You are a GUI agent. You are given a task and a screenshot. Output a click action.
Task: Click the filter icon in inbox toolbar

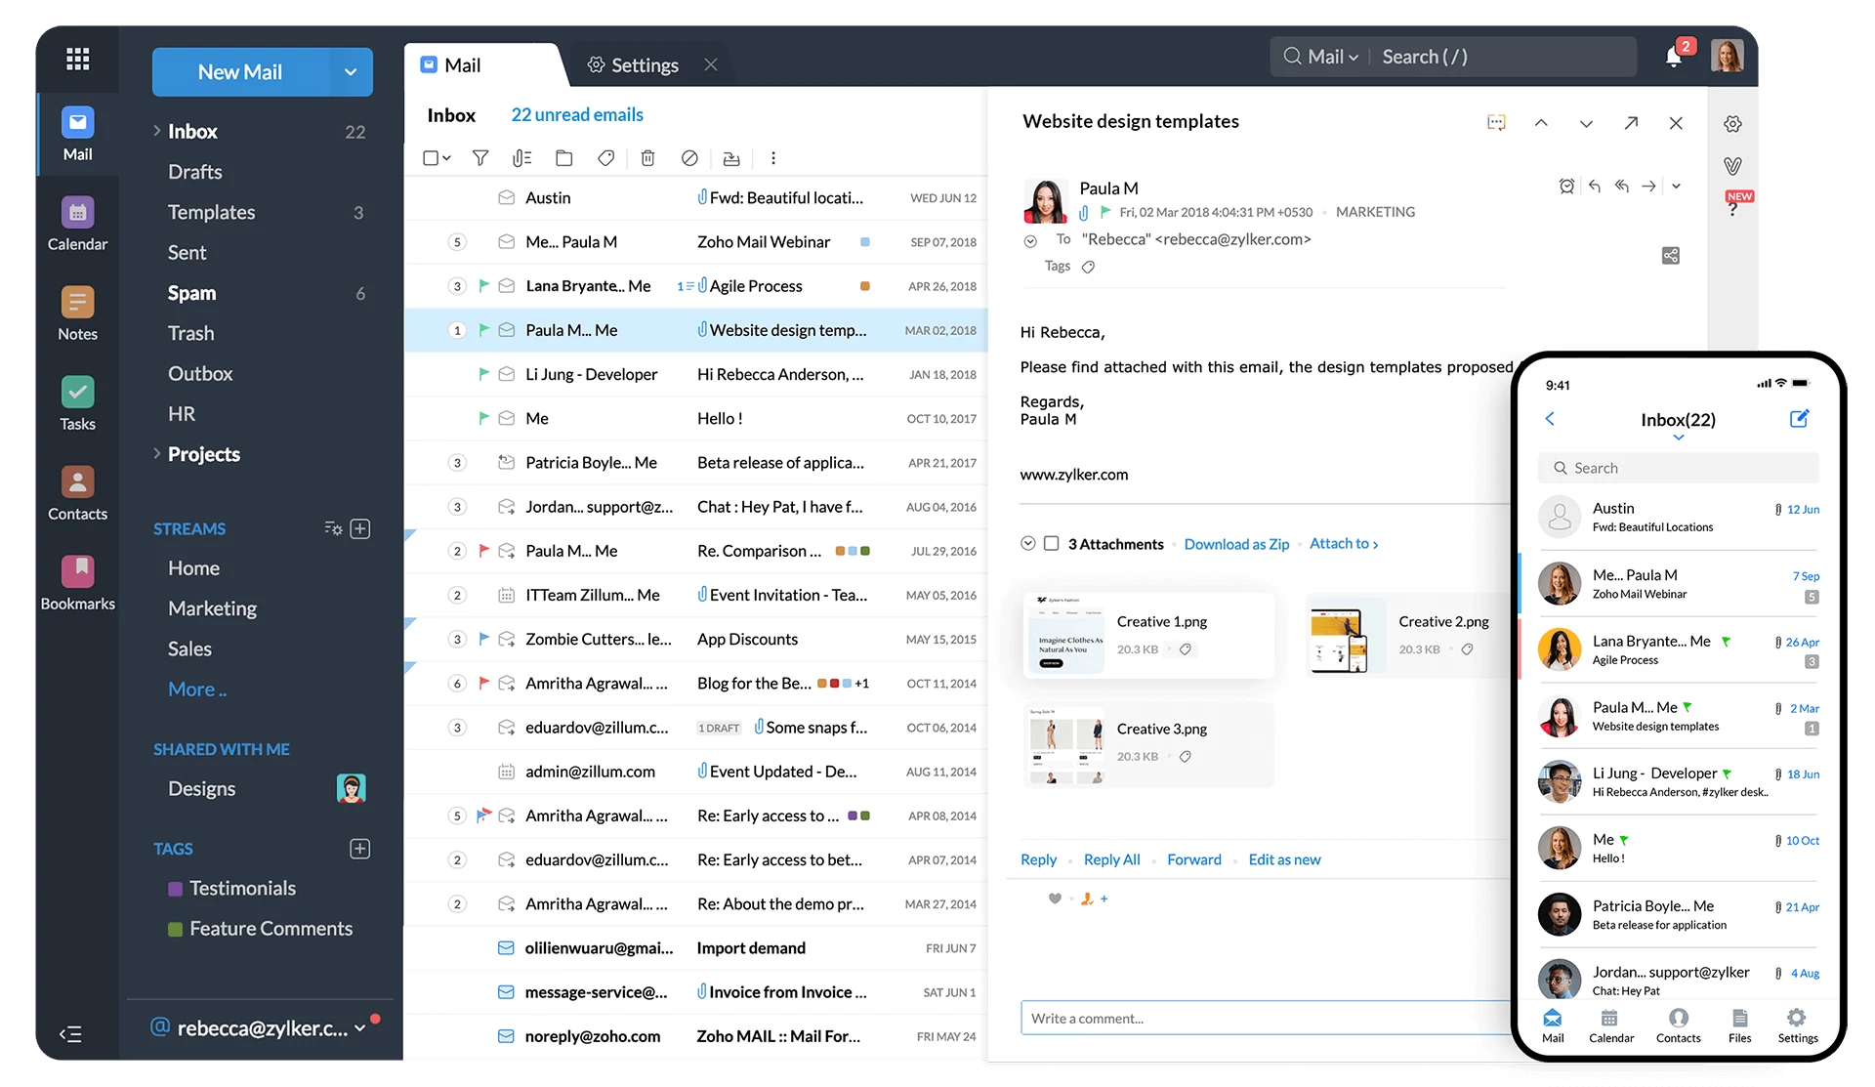pyautogui.click(x=479, y=156)
